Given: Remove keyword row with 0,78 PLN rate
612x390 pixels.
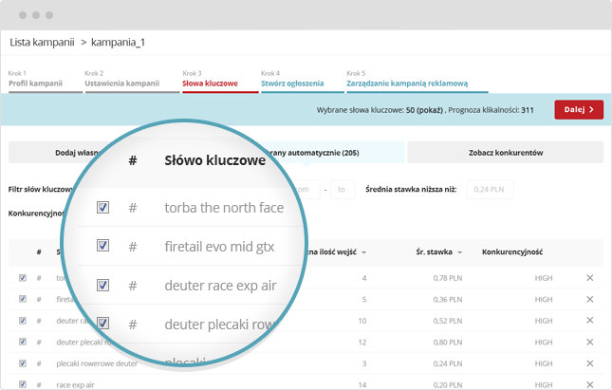Looking at the screenshot, I should (590, 278).
